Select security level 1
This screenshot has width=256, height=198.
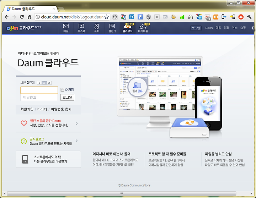(x=39, y=83)
